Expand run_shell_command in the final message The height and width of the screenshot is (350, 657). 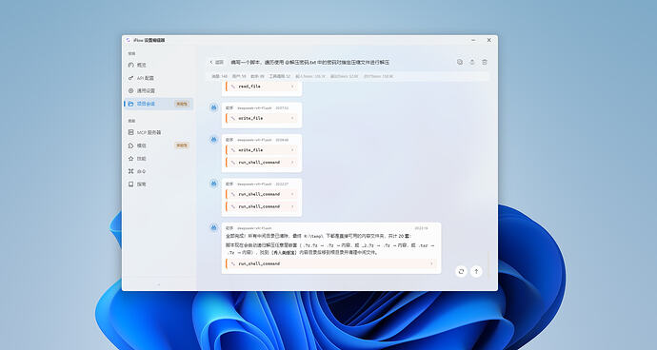pyautogui.click(x=331, y=263)
